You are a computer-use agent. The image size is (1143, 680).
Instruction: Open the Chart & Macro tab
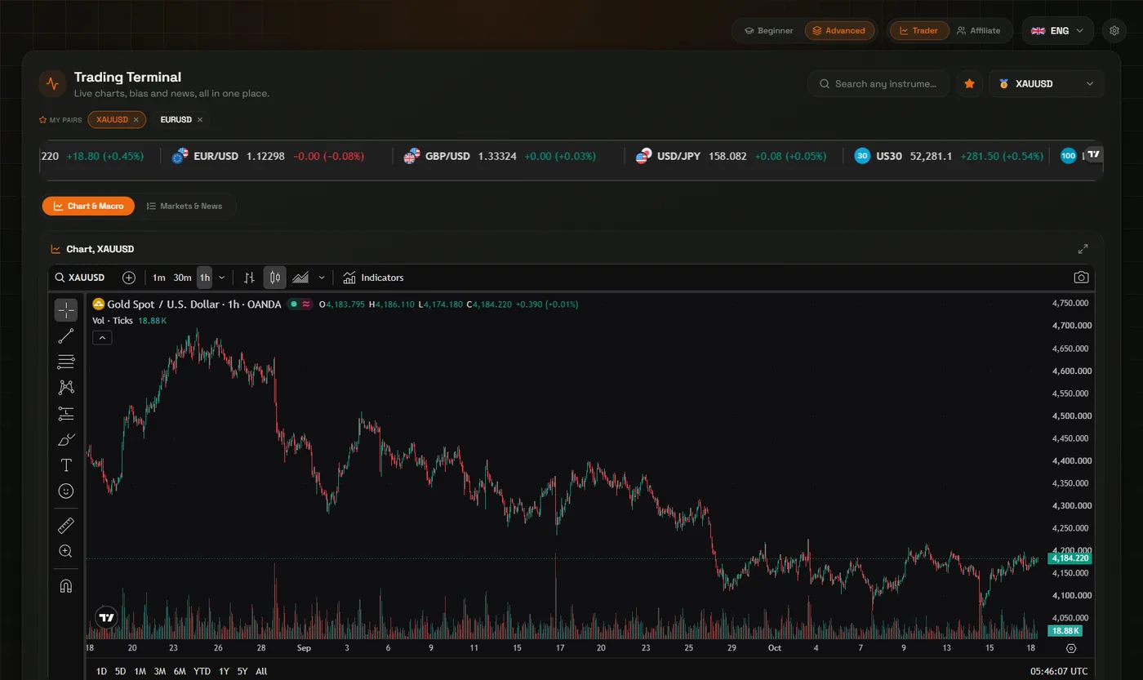(x=88, y=206)
